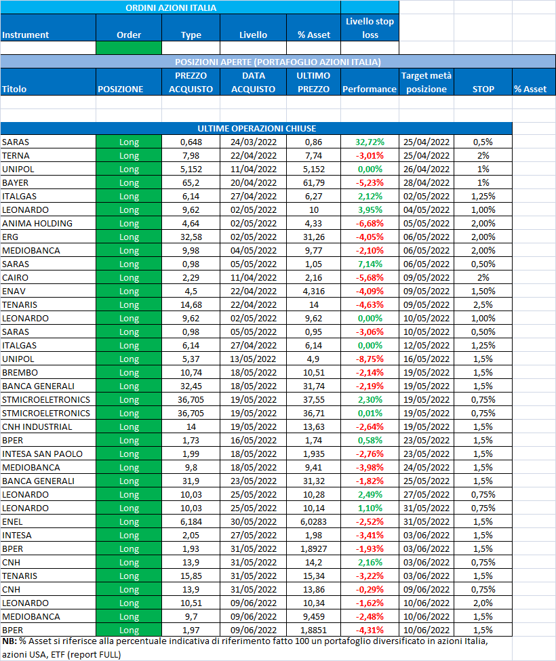Select the -6,68% performance cell
This screenshot has width=556, height=661.
pos(370,224)
